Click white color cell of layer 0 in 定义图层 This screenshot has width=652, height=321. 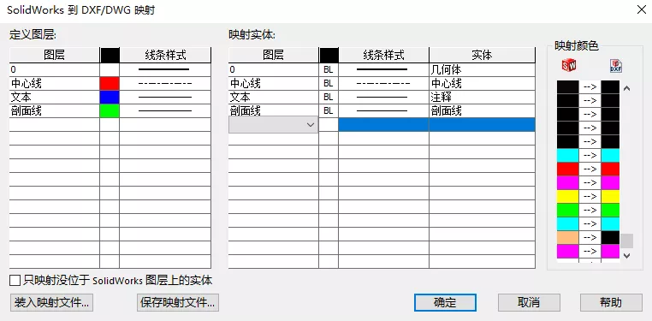[110, 70]
